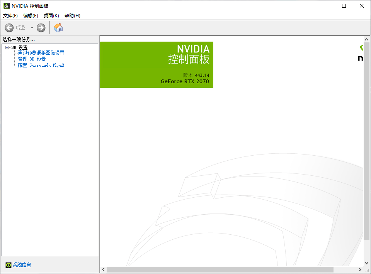
Task: Click the 系统信息 link
Action: point(22,265)
